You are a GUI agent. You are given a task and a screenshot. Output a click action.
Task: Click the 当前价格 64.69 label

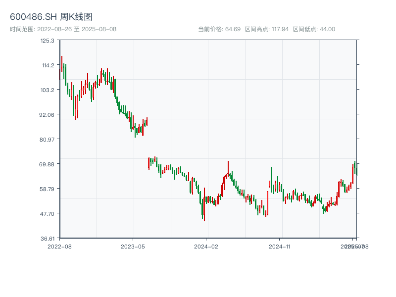[x=219, y=29]
